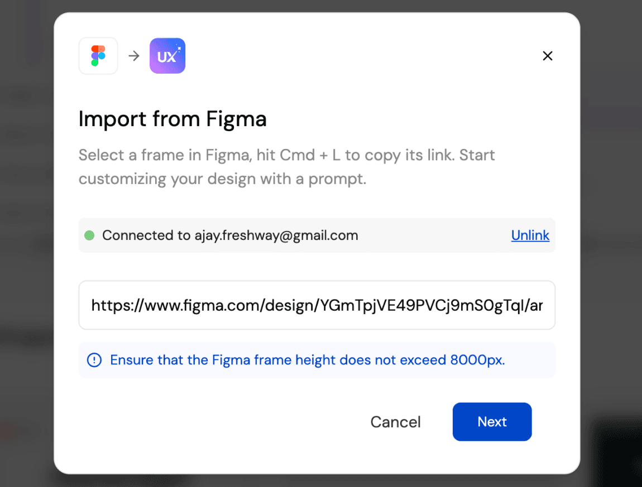Click the "customizing your design with a prompt" line

222,180
